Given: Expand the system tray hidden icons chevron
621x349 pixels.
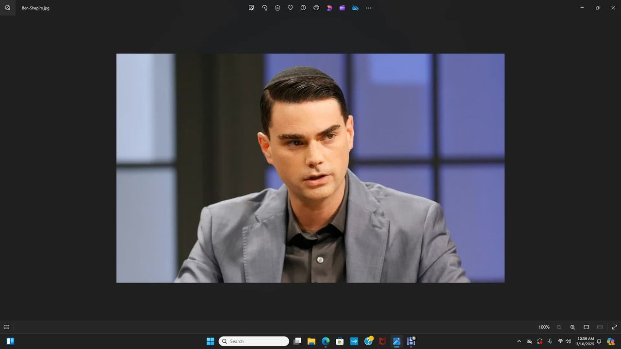Looking at the screenshot, I should [519, 341].
